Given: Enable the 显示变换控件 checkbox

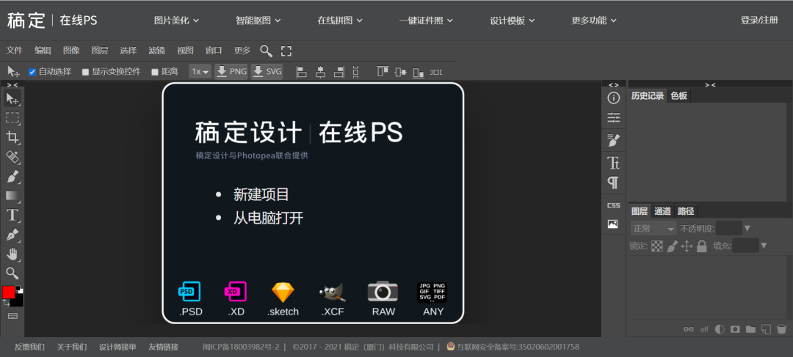Looking at the screenshot, I should tap(85, 72).
